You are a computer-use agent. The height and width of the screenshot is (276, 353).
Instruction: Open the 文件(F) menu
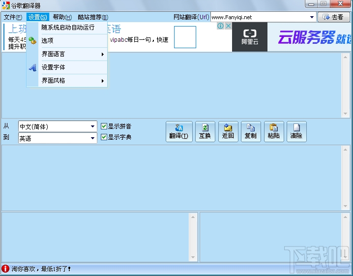tap(13, 17)
